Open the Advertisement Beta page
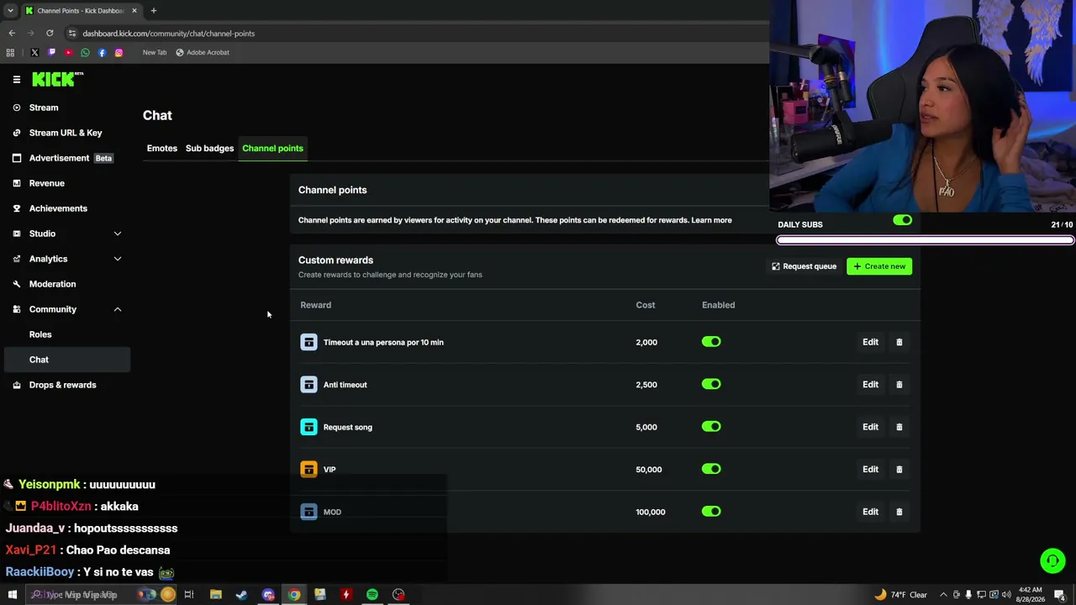 (x=67, y=158)
